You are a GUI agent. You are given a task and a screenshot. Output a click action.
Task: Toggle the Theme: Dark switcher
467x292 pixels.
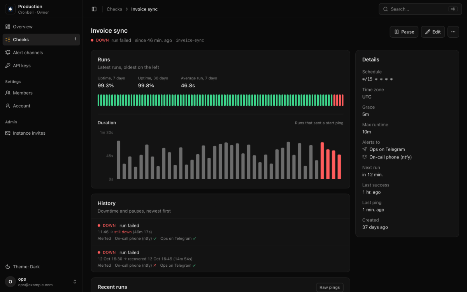click(x=41, y=267)
